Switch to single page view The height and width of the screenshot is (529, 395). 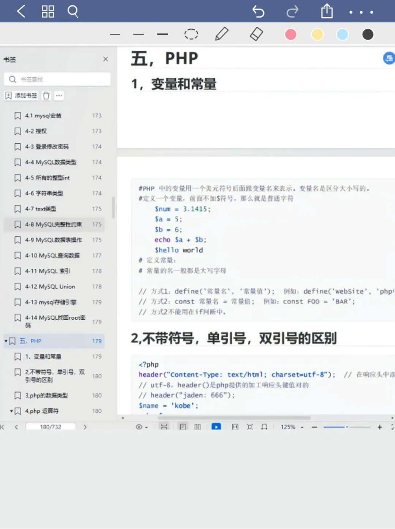click(x=183, y=427)
